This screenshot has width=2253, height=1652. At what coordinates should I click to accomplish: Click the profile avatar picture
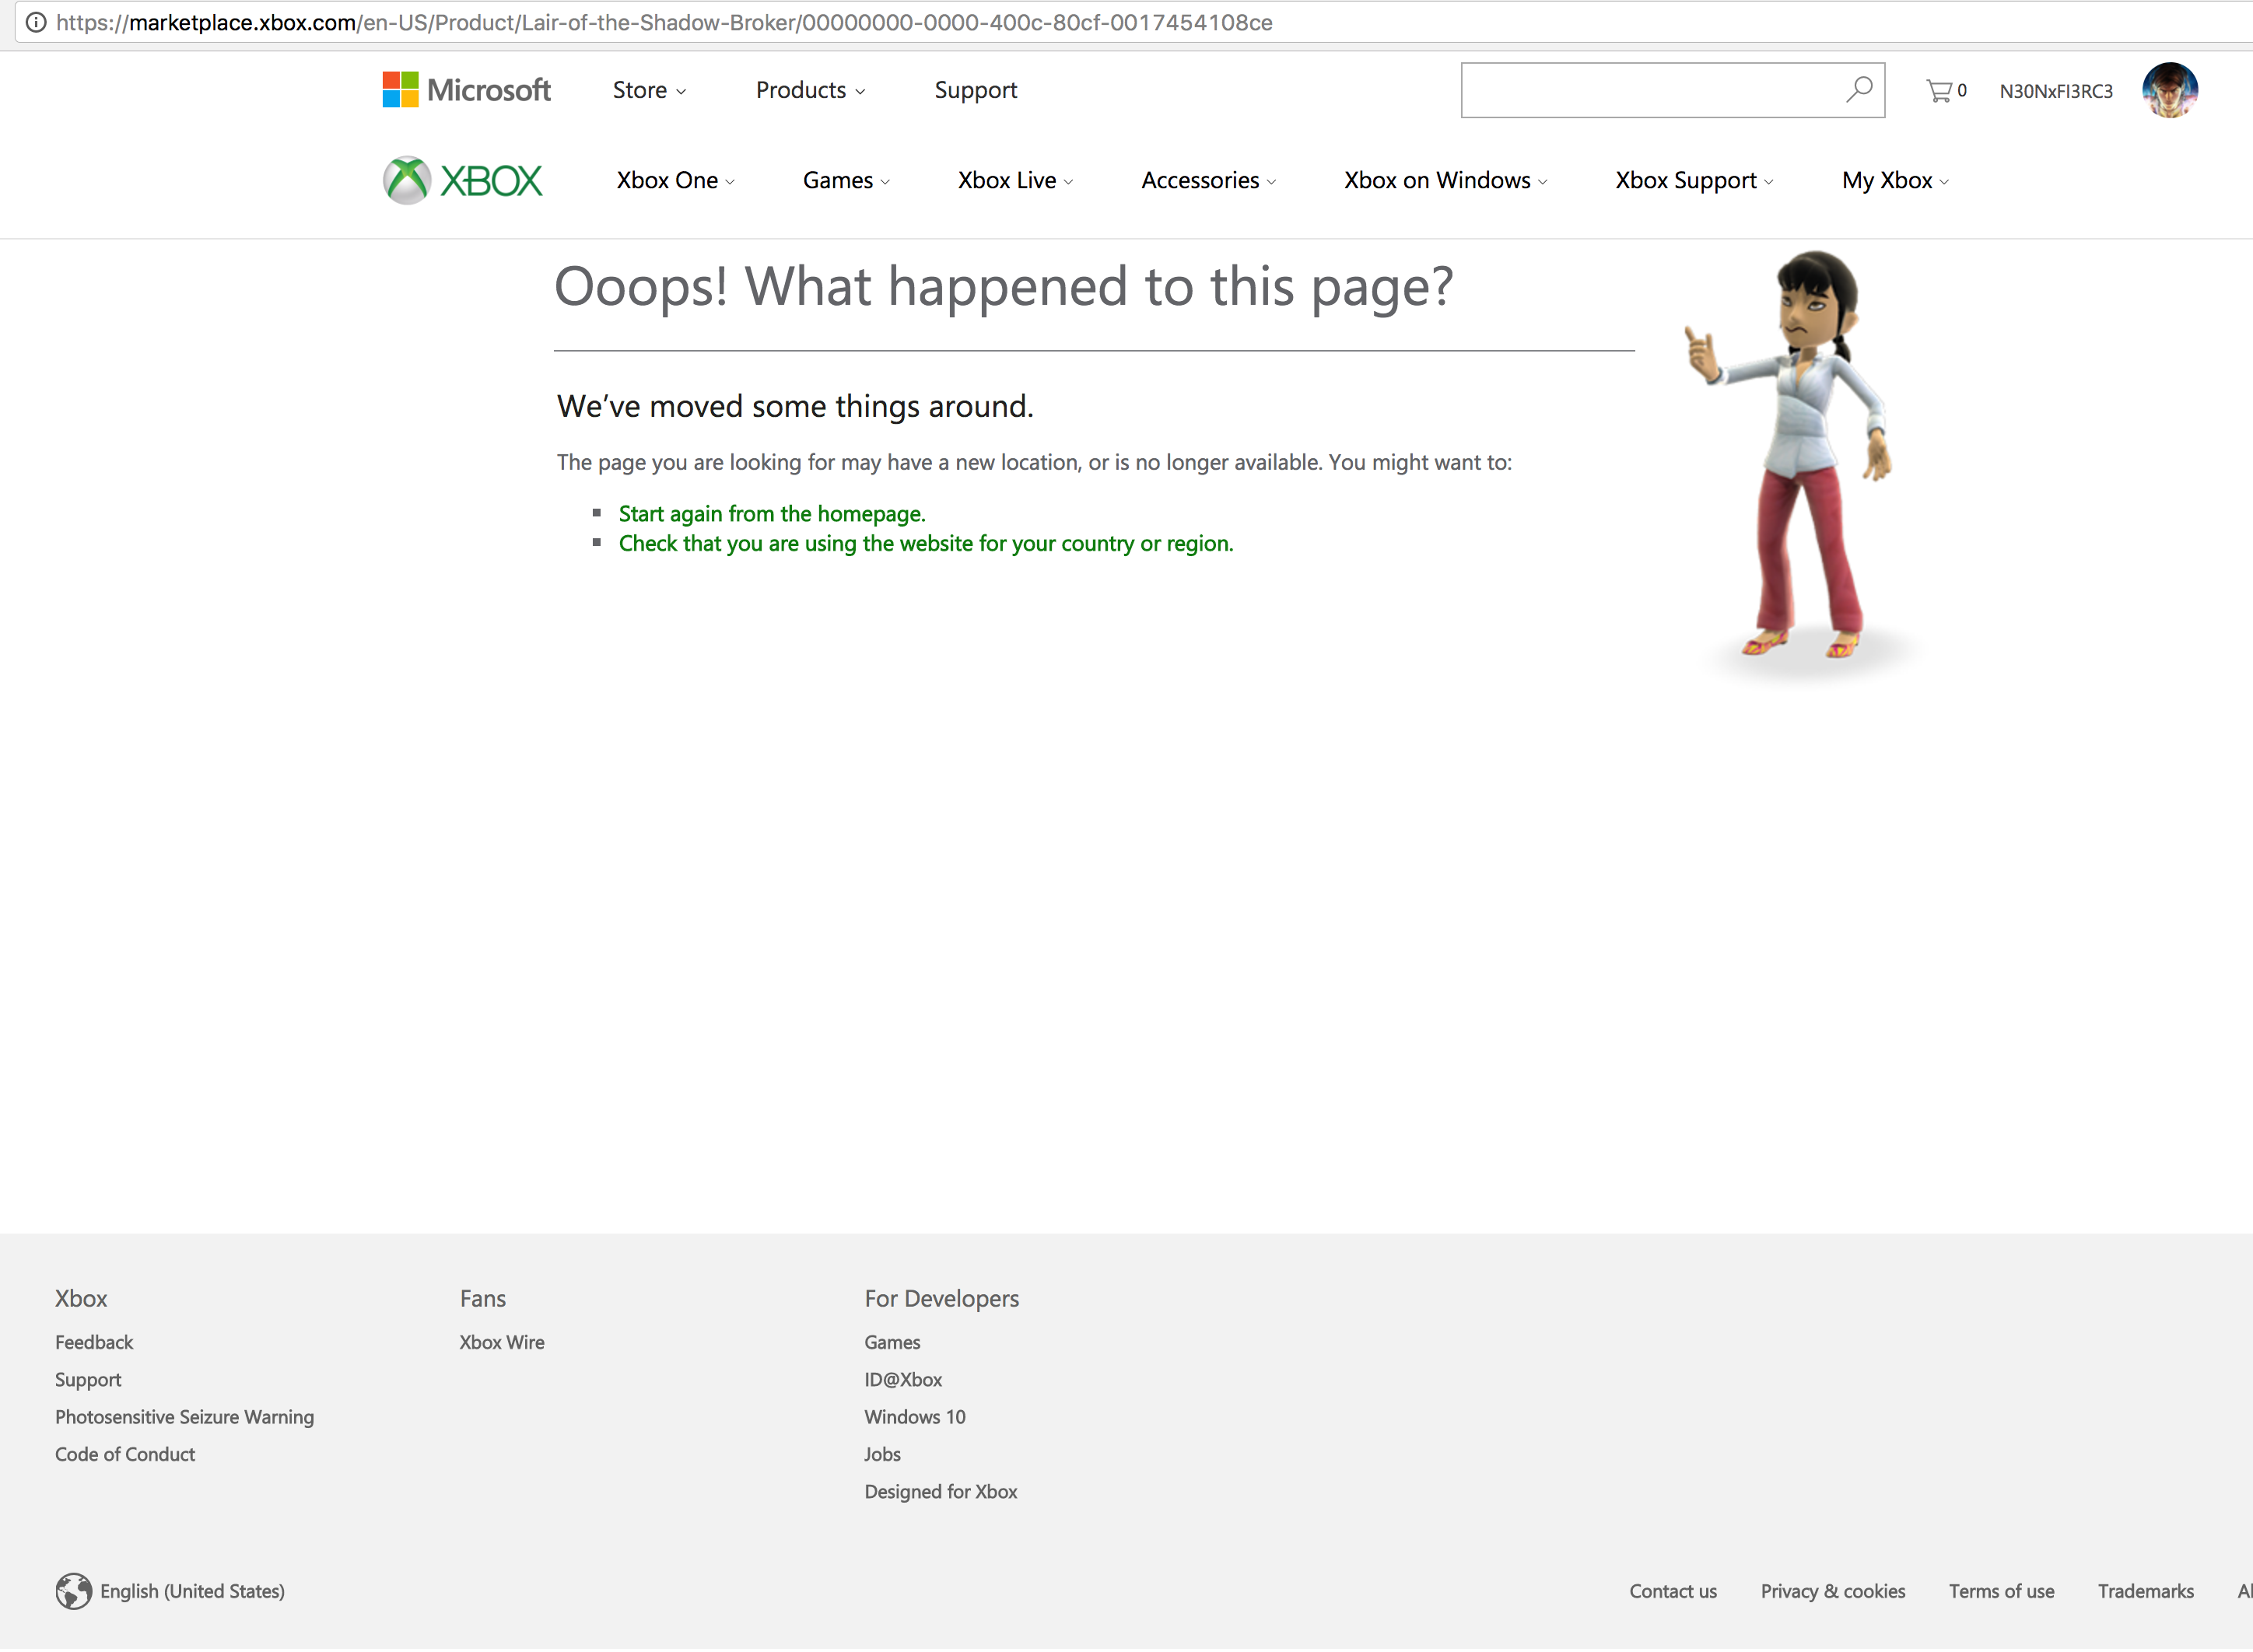click(x=2169, y=90)
